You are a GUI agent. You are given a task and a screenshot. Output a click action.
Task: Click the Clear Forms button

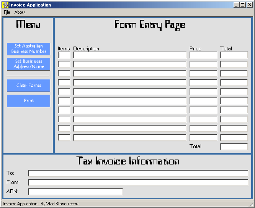28,85
